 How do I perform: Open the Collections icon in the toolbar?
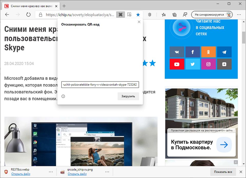pyautogui.click(x=175, y=15)
